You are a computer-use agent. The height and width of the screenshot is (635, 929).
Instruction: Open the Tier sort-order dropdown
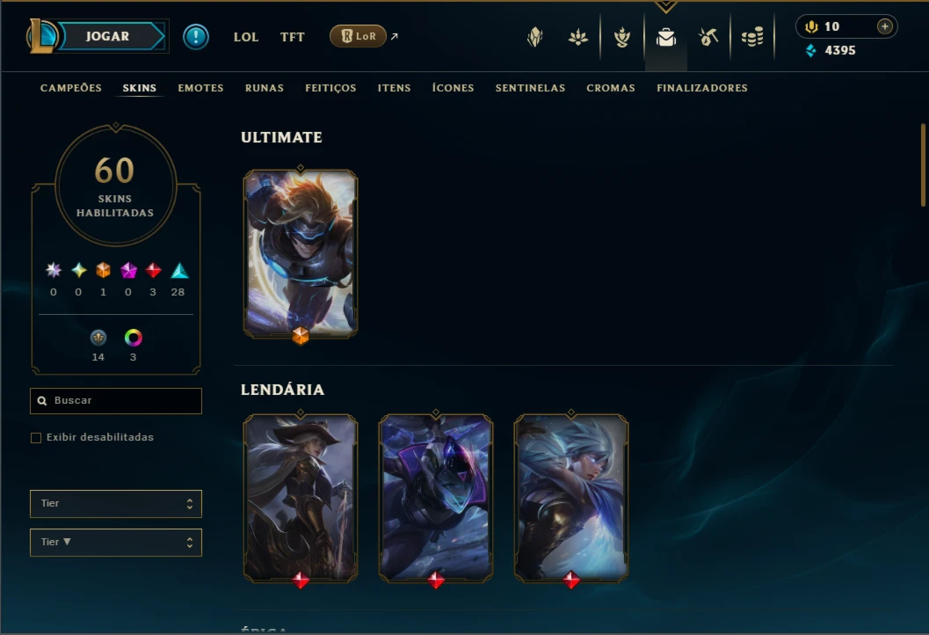(x=116, y=542)
